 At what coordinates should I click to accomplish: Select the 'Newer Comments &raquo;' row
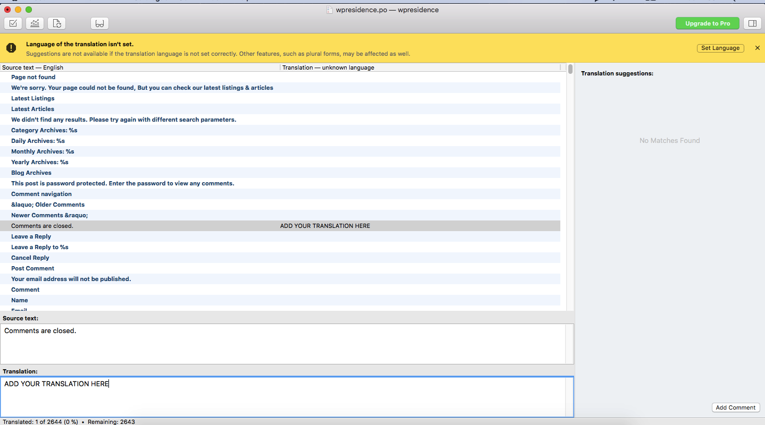280,215
